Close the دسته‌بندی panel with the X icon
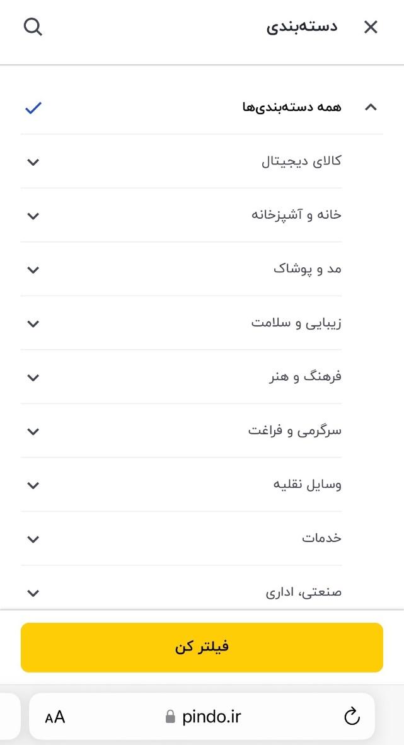The width and height of the screenshot is (404, 745). point(371,27)
